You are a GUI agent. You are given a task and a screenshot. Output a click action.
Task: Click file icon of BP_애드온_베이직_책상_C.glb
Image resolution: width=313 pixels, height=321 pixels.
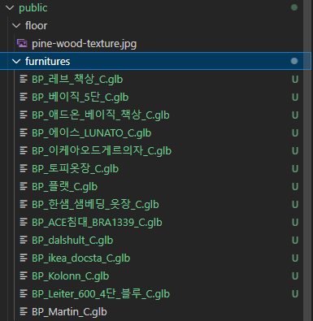point(24,115)
